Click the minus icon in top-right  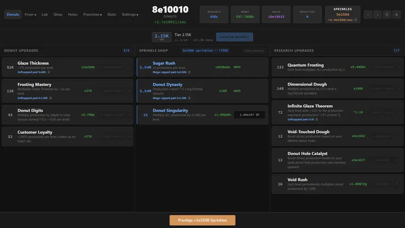pos(368,15)
